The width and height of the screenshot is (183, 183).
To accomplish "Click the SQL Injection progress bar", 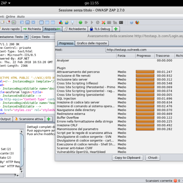I will [x=145, y=99].
